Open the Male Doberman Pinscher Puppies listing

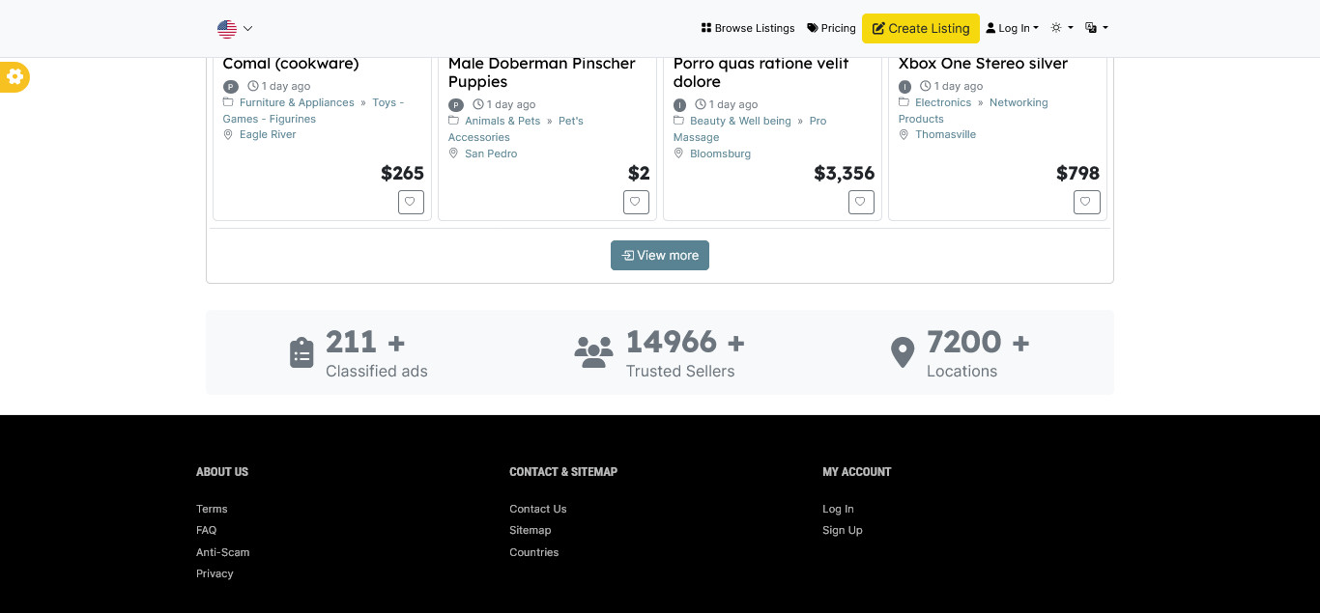[542, 72]
